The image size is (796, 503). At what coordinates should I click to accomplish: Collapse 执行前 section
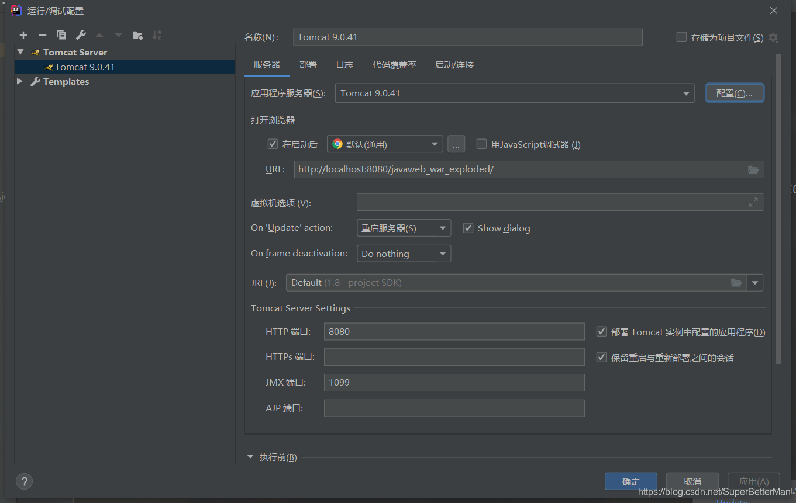(250, 457)
